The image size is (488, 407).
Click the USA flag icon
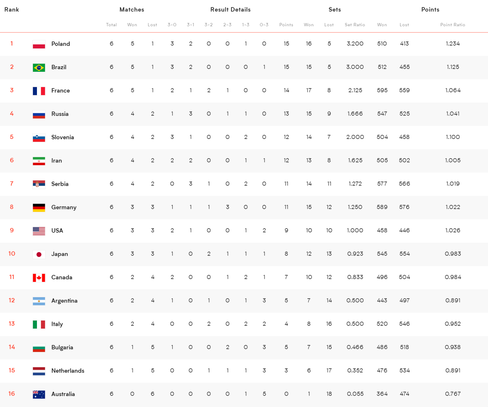[39, 231]
